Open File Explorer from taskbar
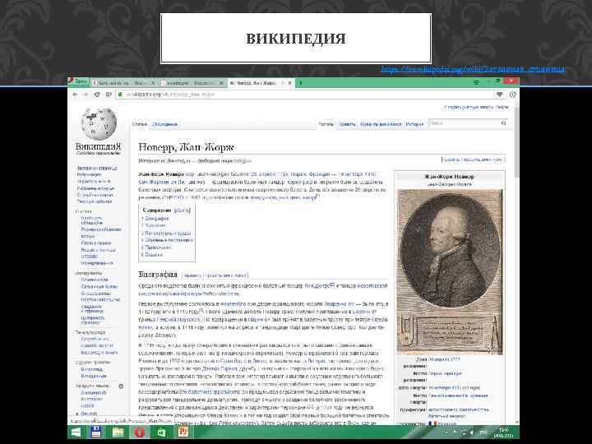The width and height of the screenshot is (592, 444). (118, 432)
